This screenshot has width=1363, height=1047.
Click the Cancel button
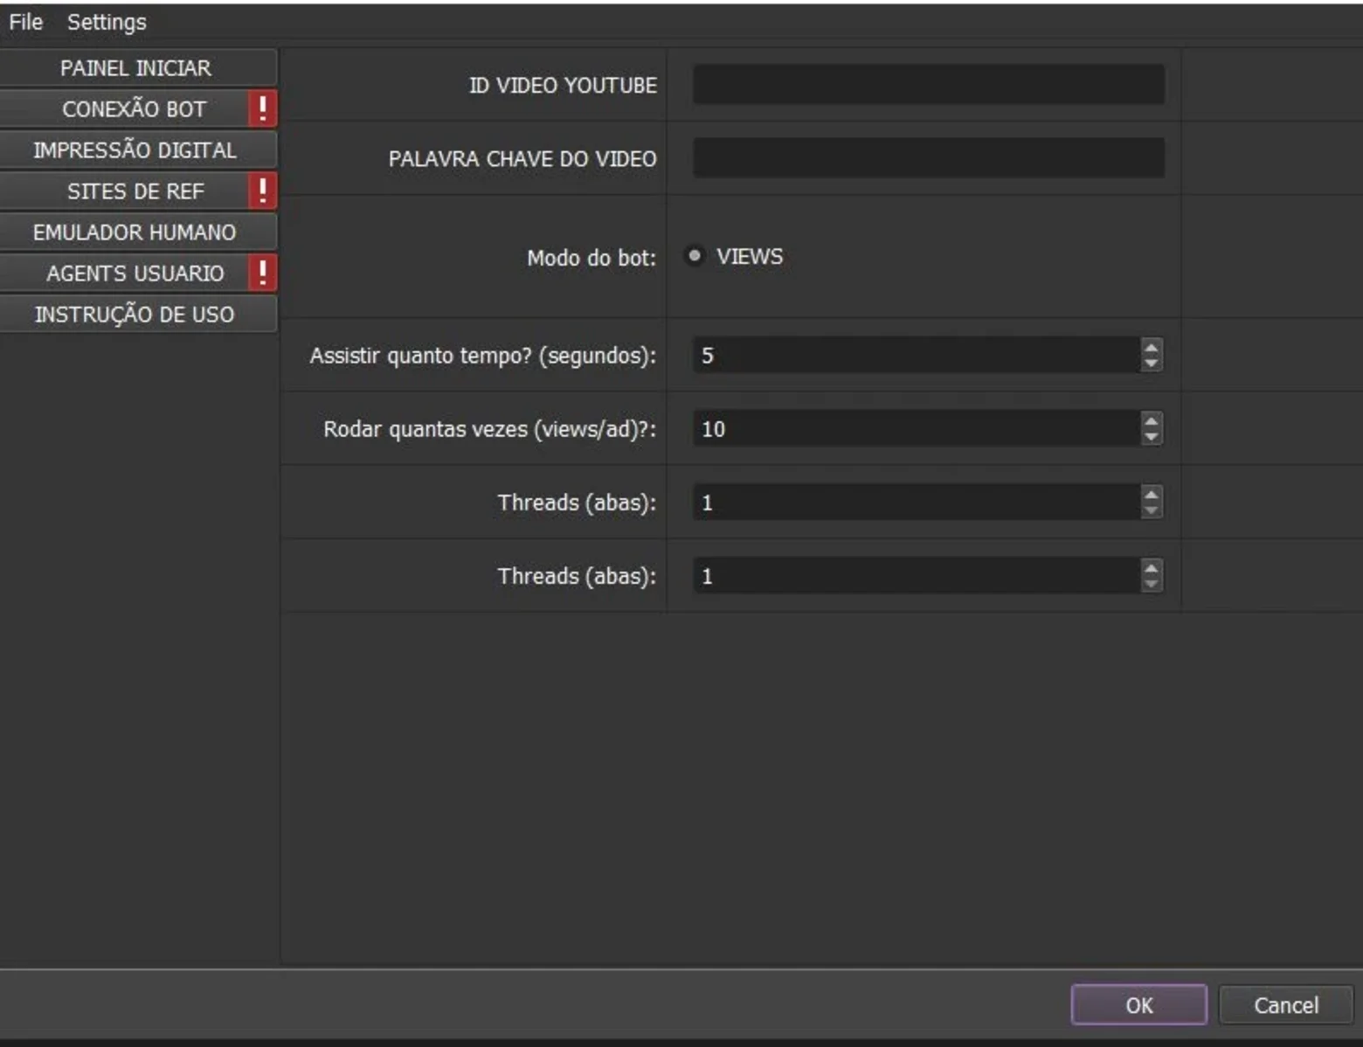click(1286, 1005)
